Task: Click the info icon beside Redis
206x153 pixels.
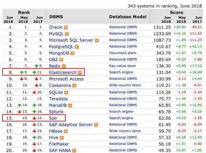Action: 64,66
